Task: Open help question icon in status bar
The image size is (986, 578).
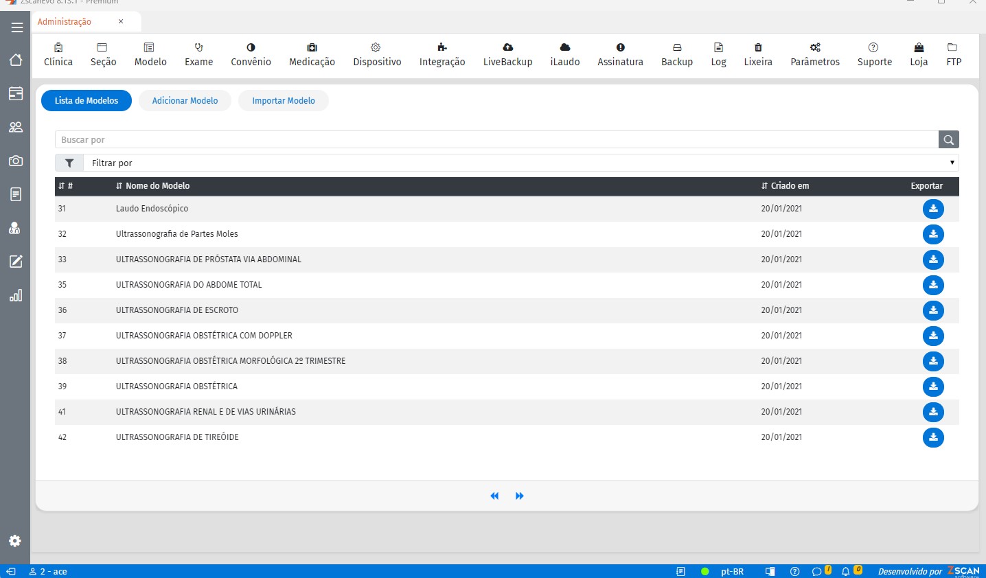Action: coord(795,571)
